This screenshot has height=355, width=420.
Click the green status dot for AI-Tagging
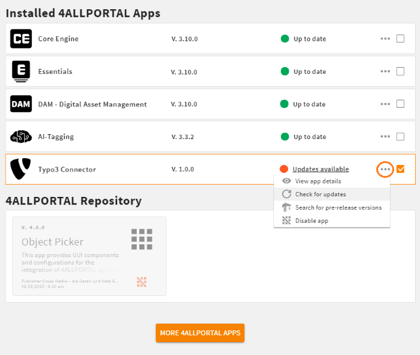(x=285, y=137)
